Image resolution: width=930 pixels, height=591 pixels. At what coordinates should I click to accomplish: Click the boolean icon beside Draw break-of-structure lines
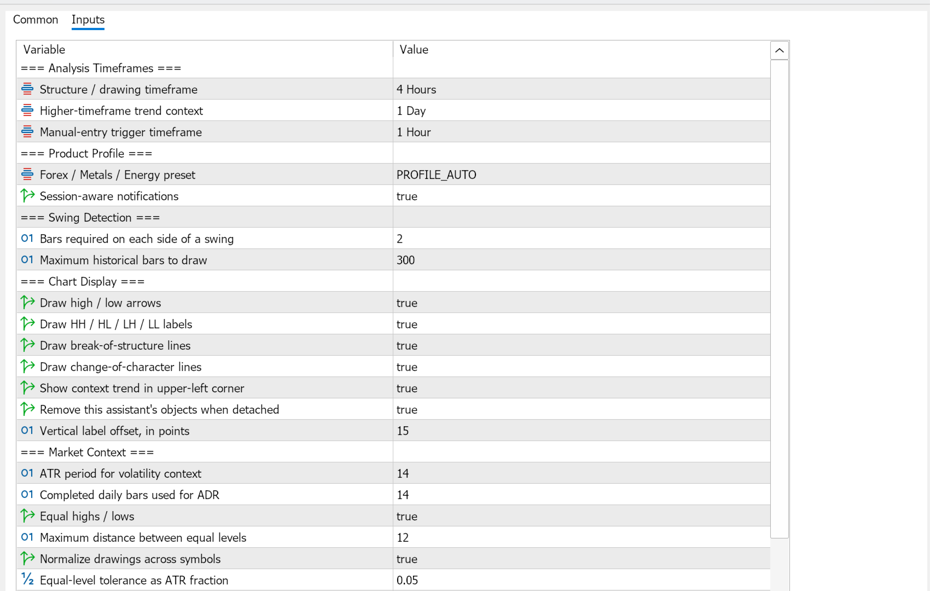27,345
